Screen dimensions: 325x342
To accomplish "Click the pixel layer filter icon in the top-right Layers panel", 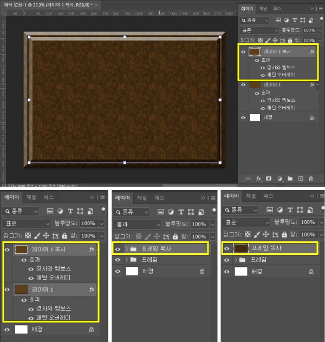I will coord(278,20).
